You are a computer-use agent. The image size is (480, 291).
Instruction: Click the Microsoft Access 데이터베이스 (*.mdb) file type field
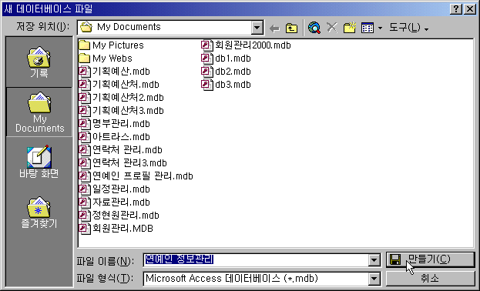point(257,279)
